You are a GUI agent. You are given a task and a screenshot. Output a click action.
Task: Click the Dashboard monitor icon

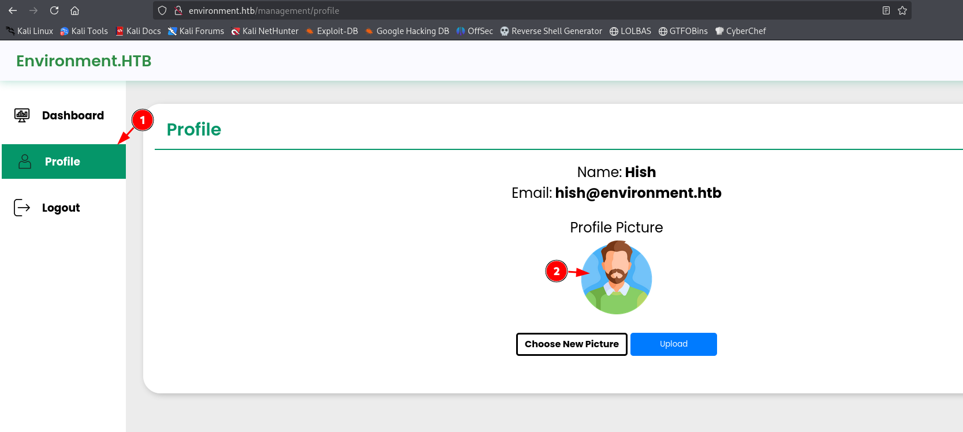point(22,115)
